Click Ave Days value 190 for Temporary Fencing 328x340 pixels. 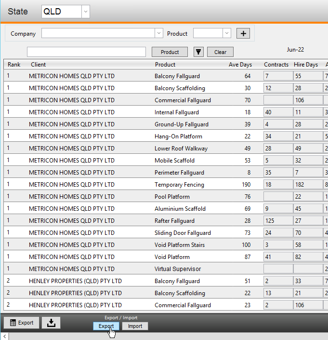point(246,185)
